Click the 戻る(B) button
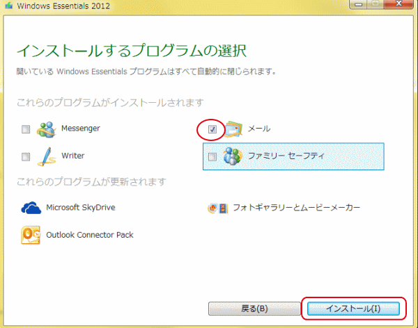 click(254, 309)
